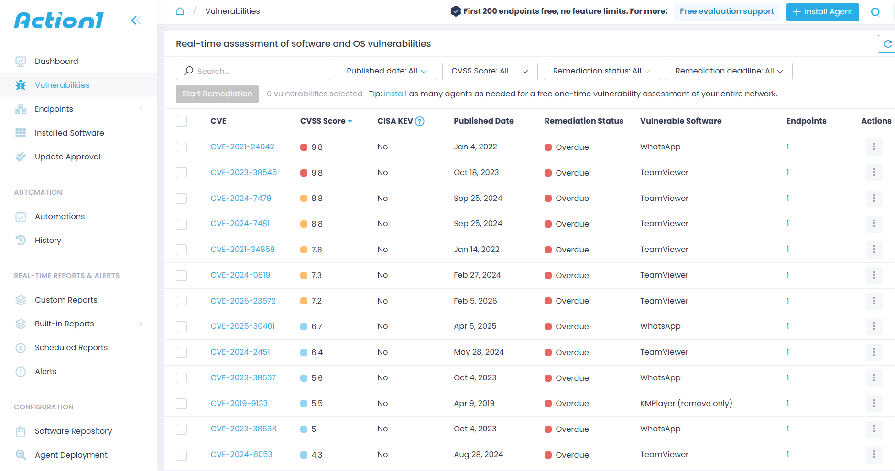Select the checkbox for CVE-2024-0819
Screen dimensions: 895x471
coord(181,275)
